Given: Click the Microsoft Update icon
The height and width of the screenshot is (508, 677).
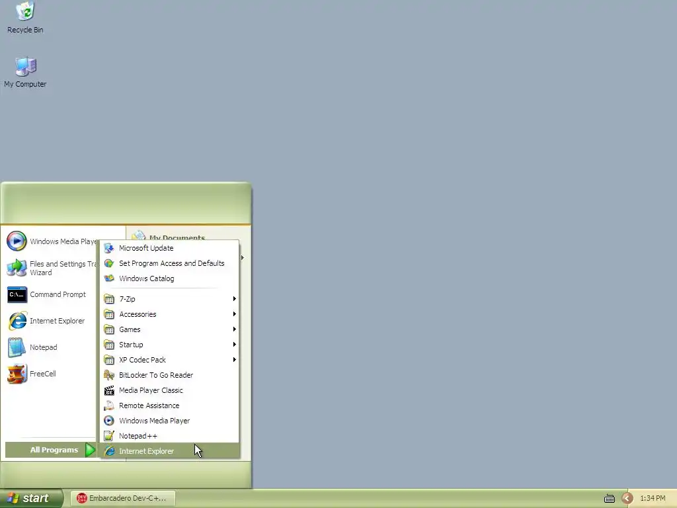Looking at the screenshot, I should coord(109,248).
